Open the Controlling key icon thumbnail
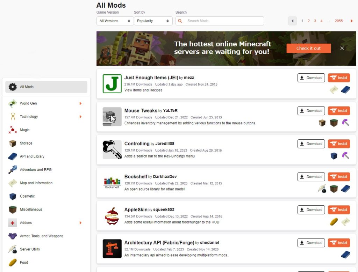The height and width of the screenshot is (272, 358). pyautogui.click(x=112, y=149)
